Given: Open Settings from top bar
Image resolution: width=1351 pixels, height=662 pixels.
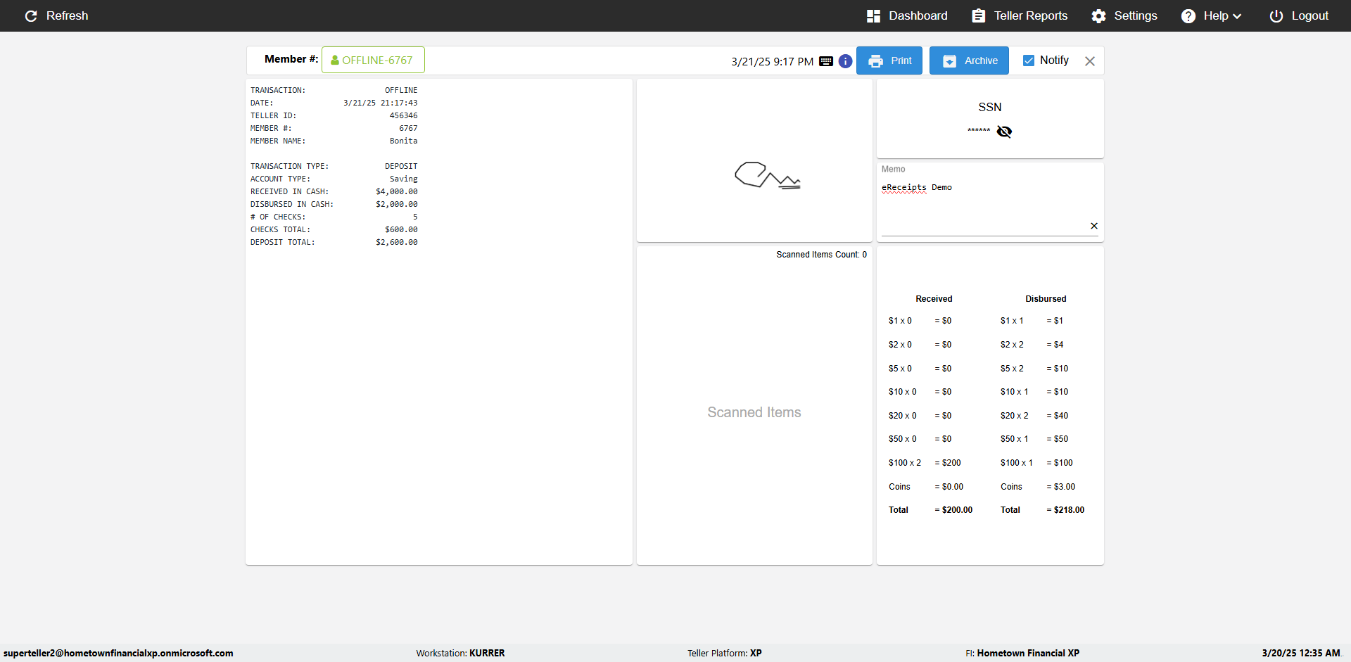Looking at the screenshot, I should 1124,15.
